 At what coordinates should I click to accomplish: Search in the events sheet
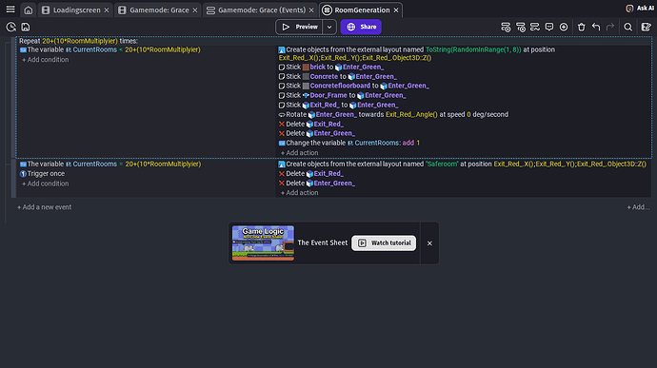[x=627, y=28]
